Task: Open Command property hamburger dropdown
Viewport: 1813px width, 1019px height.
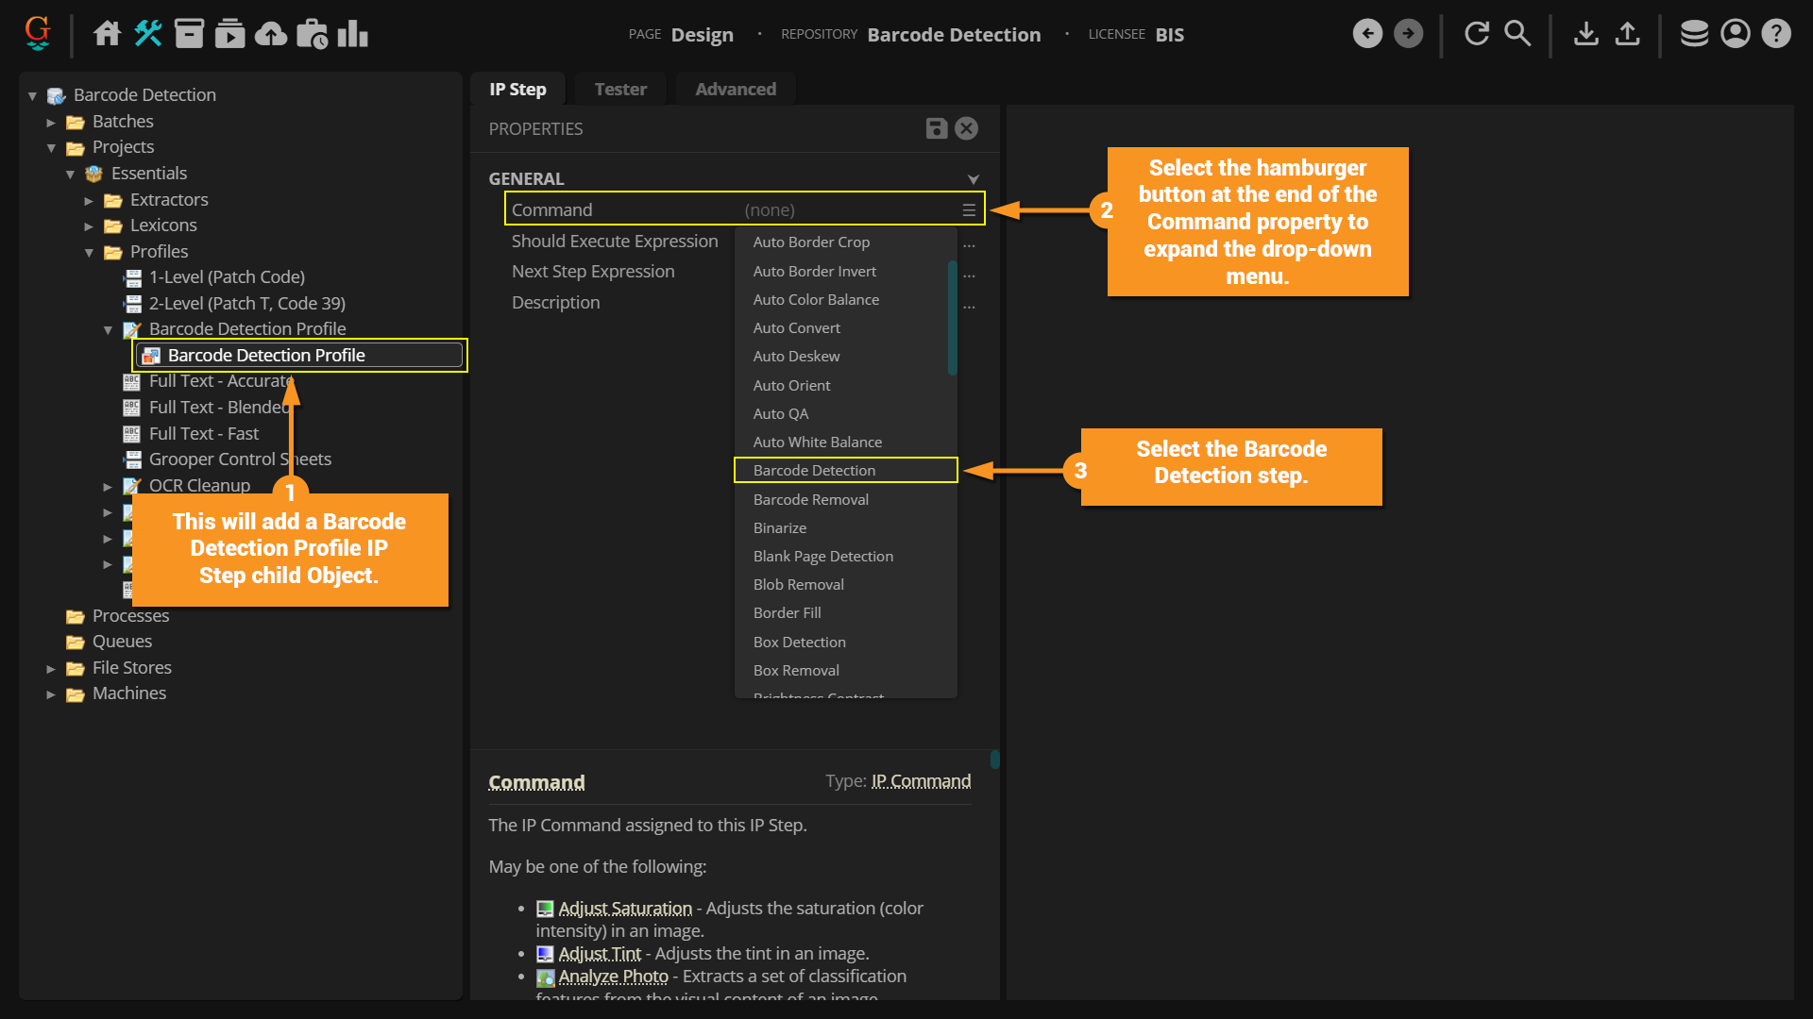Action: click(x=969, y=210)
